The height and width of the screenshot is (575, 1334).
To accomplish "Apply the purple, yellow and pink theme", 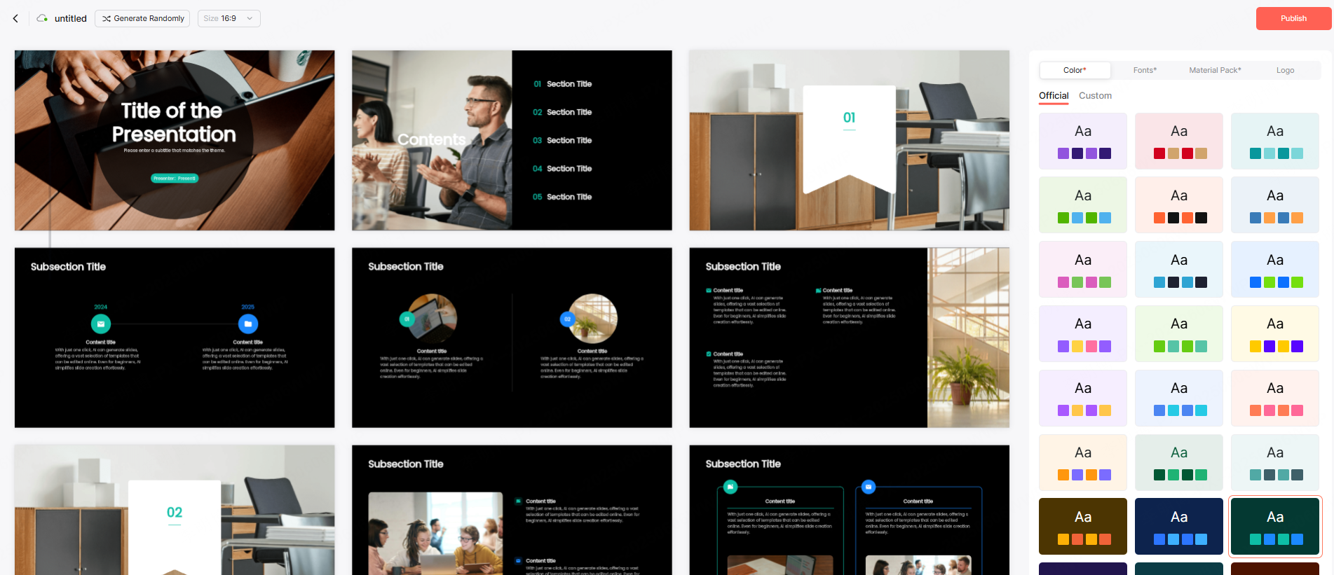I will [1083, 333].
